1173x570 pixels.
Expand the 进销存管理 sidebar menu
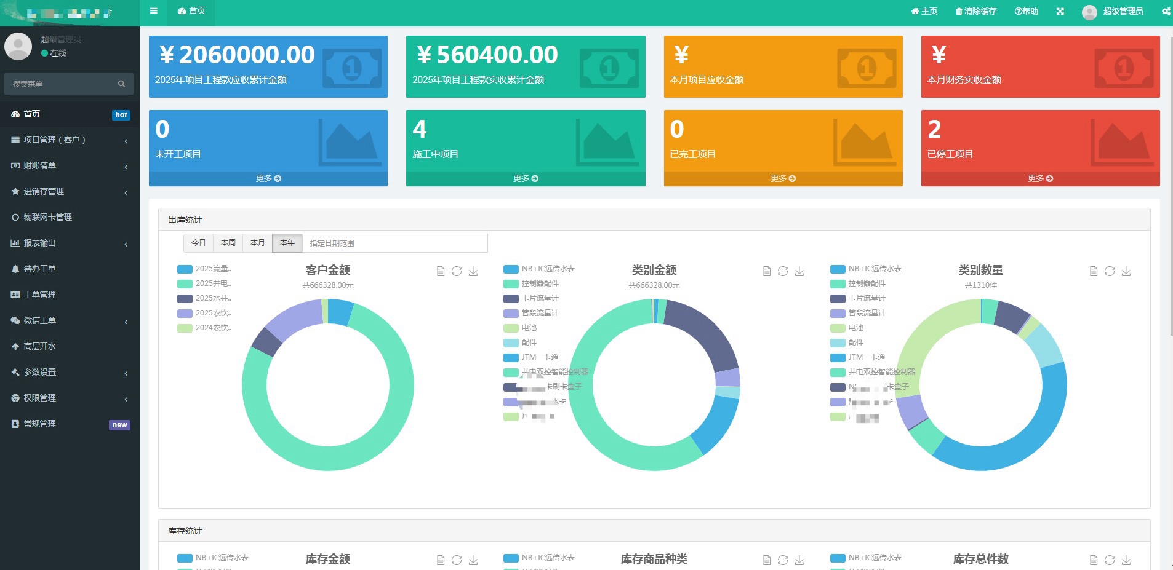click(x=70, y=191)
